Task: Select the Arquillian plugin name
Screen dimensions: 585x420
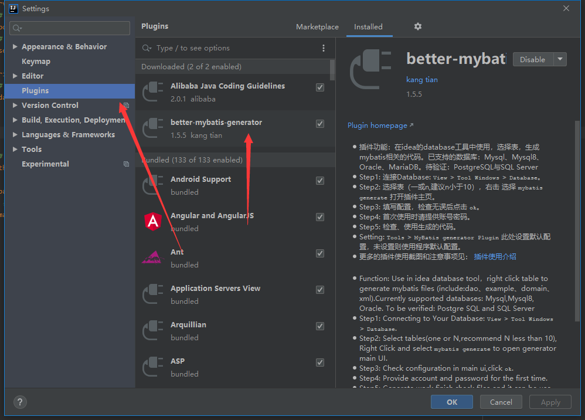Action: (188, 325)
